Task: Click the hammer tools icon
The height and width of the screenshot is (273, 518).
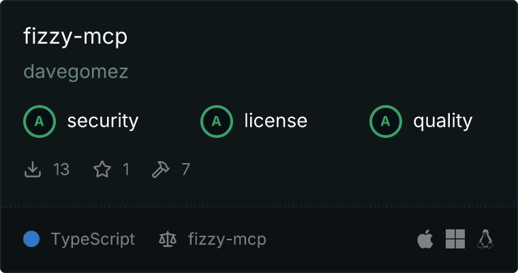Action: click(x=161, y=169)
